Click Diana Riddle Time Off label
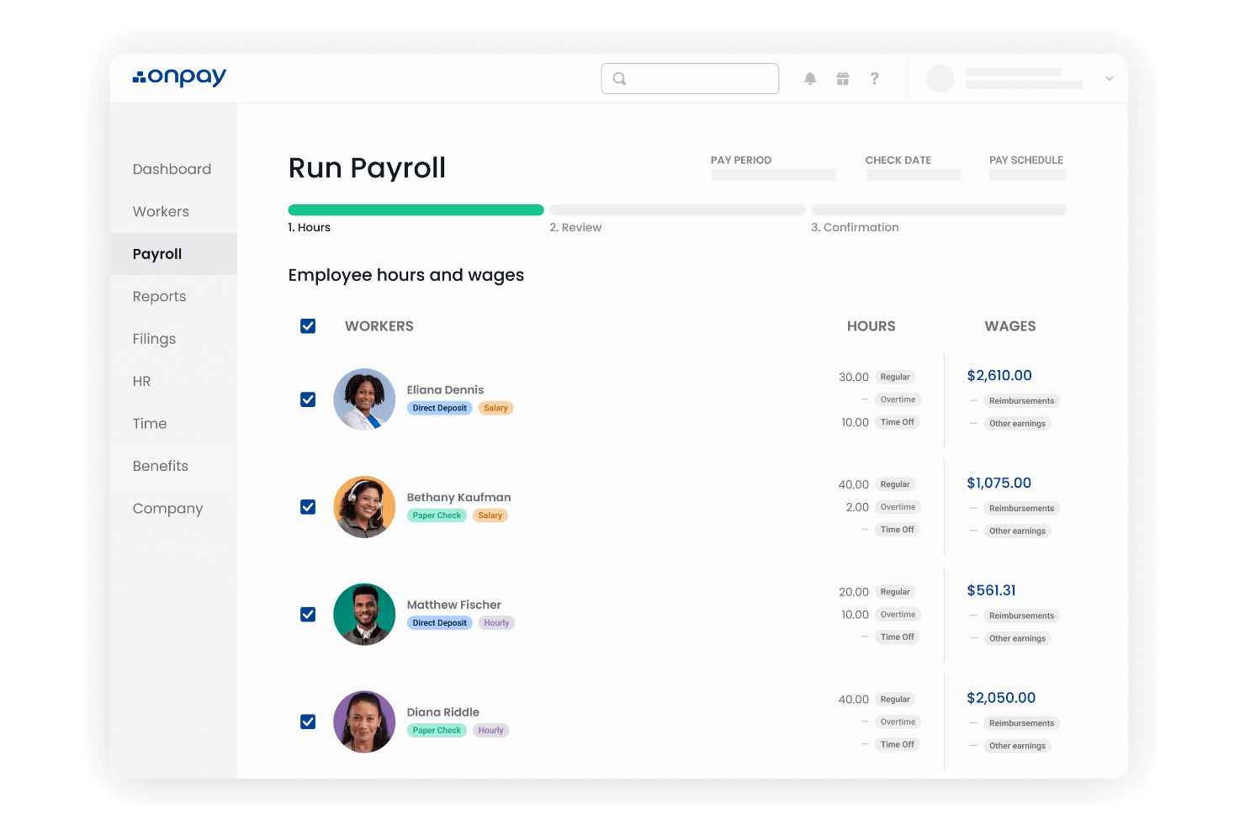This screenshot has width=1245, height=830. (897, 744)
